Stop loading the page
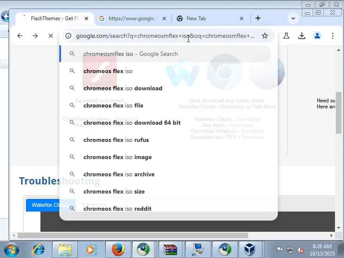Screen dimensions: 344x258 [51, 36]
